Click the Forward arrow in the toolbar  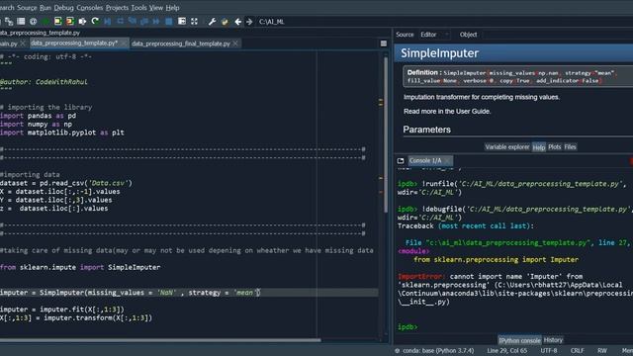(x=249, y=22)
